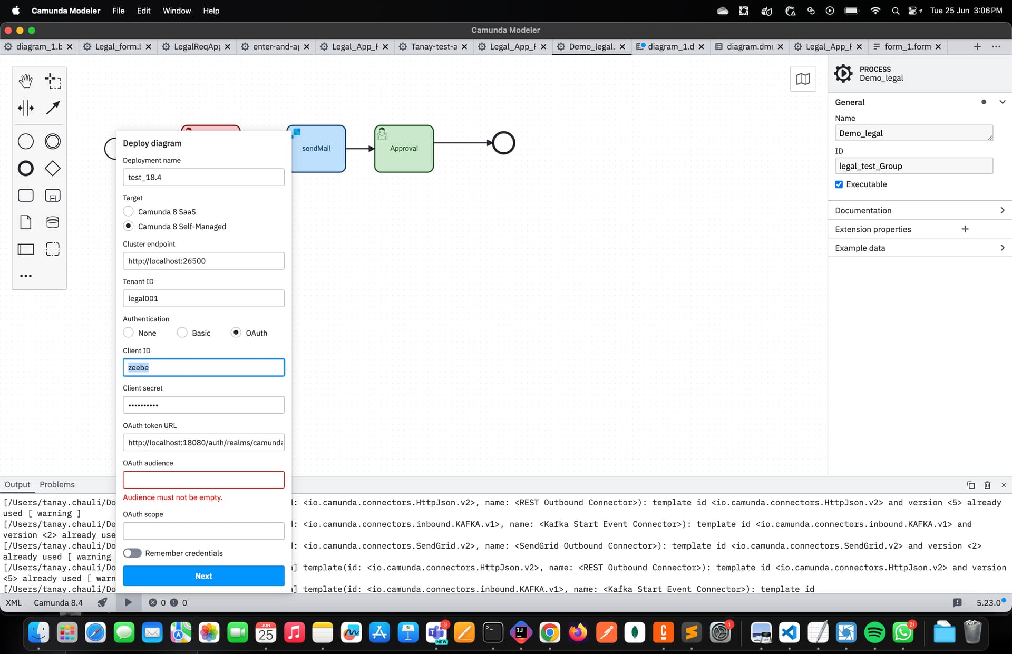Screen dimensions: 1012x654
Task: Close the Legal_form tab
Action: [148, 46]
